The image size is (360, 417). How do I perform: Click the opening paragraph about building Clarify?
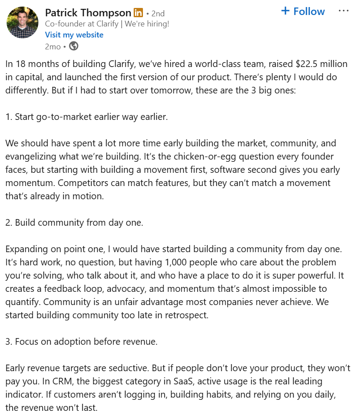click(x=176, y=77)
